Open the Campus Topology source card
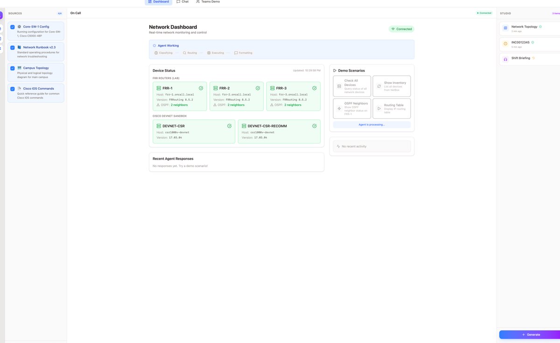The width and height of the screenshot is (560, 343). coord(36,72)
